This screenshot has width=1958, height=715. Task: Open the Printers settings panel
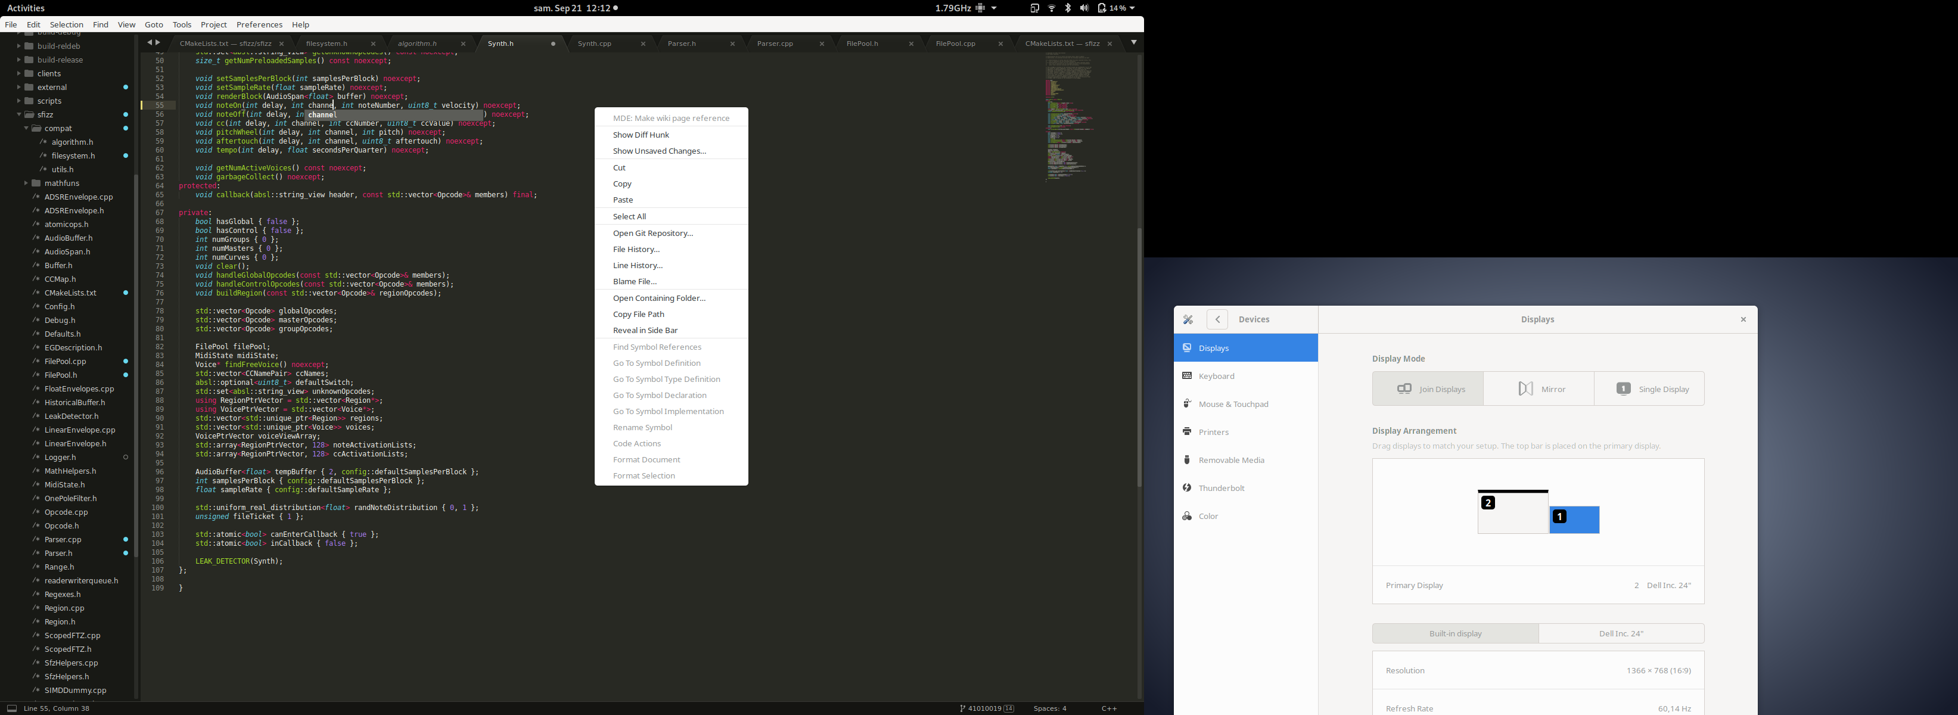click(x=1214, y=431)
